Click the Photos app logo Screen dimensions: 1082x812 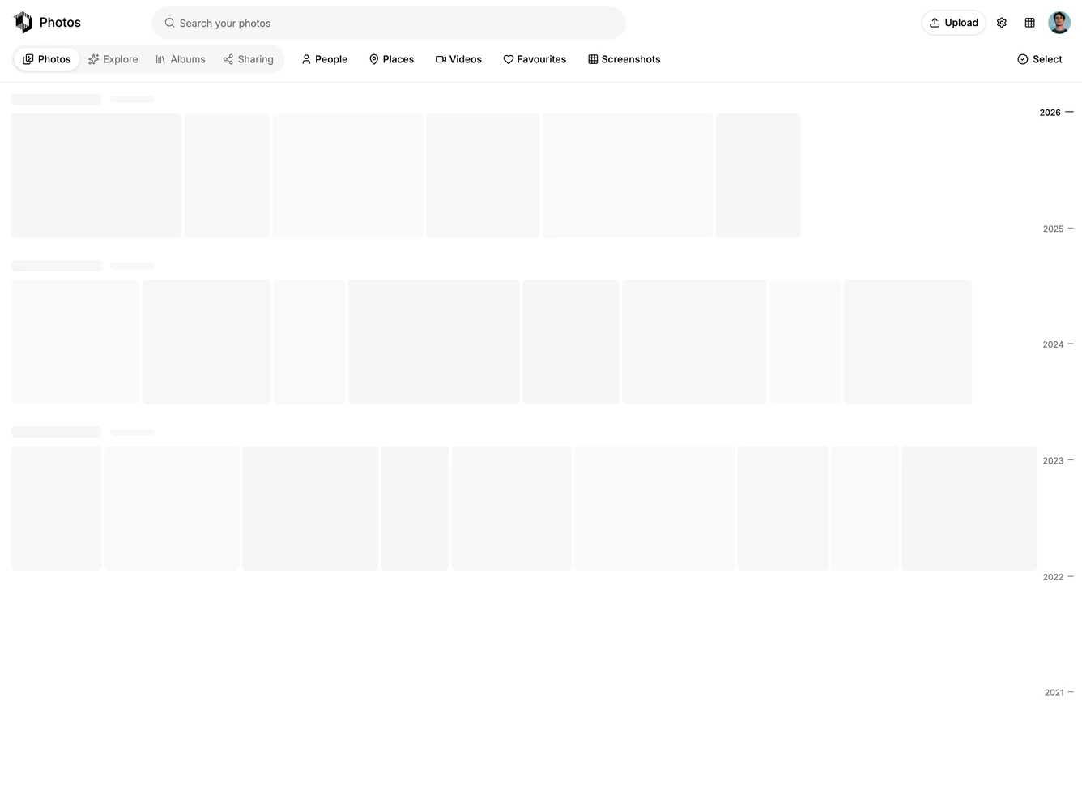[23, 23]
